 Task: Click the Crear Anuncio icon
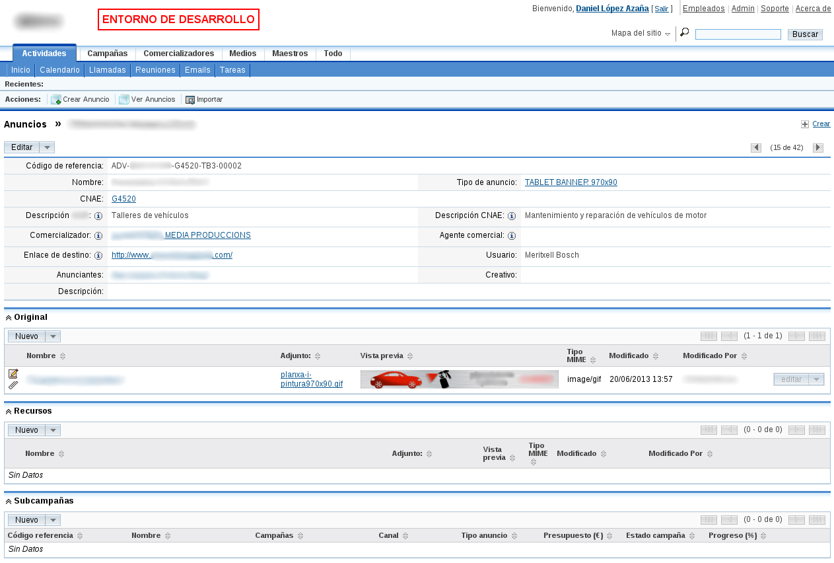click(x=55, y=99)
